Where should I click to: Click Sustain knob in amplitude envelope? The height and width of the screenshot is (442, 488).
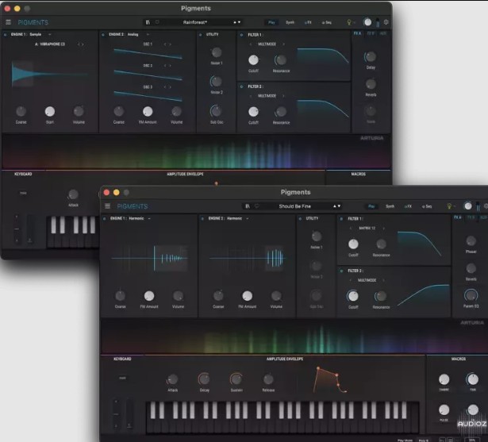coord(236,379)
